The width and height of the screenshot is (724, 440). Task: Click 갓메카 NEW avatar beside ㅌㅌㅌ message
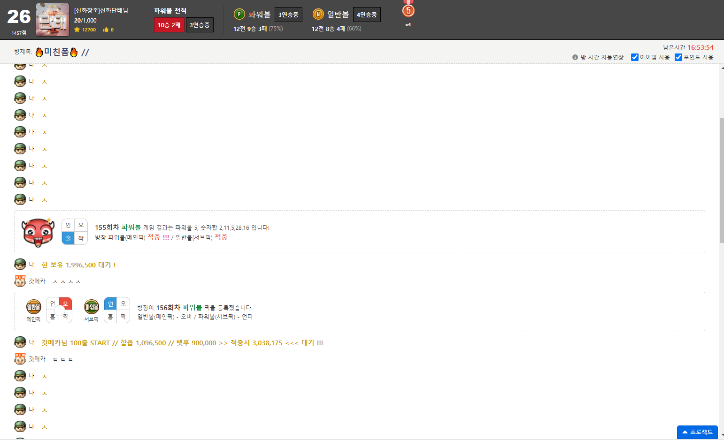(20, 358)
